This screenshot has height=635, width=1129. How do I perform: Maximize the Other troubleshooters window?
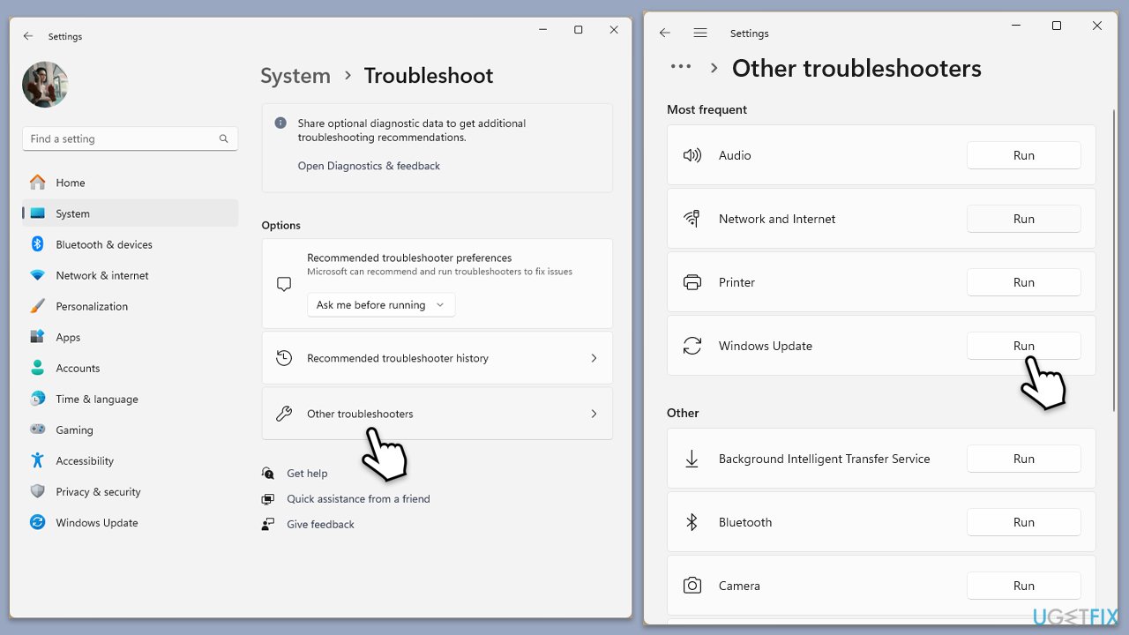tap(1057, 26)
